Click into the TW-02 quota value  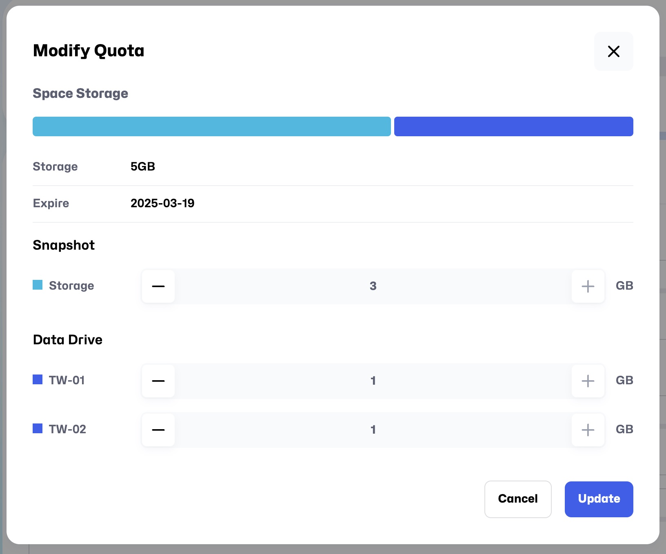coord(373,430)
